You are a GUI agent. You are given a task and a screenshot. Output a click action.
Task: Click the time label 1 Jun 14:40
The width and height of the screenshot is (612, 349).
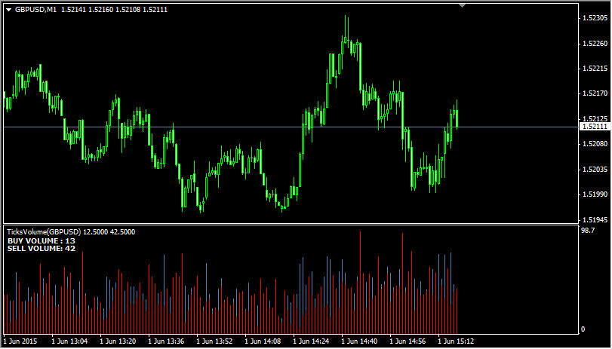pyautogui.click(x=360, y=341)
